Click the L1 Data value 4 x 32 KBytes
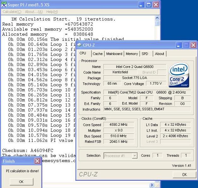The width and height of the screenshot is (198, 188). point(175,124)
